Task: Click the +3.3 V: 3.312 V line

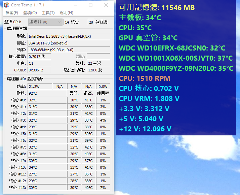Action: pyautogui.click(x=144, y=109)
